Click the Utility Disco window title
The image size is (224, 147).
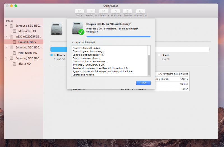pyautogui.click(x=111, y=6)
